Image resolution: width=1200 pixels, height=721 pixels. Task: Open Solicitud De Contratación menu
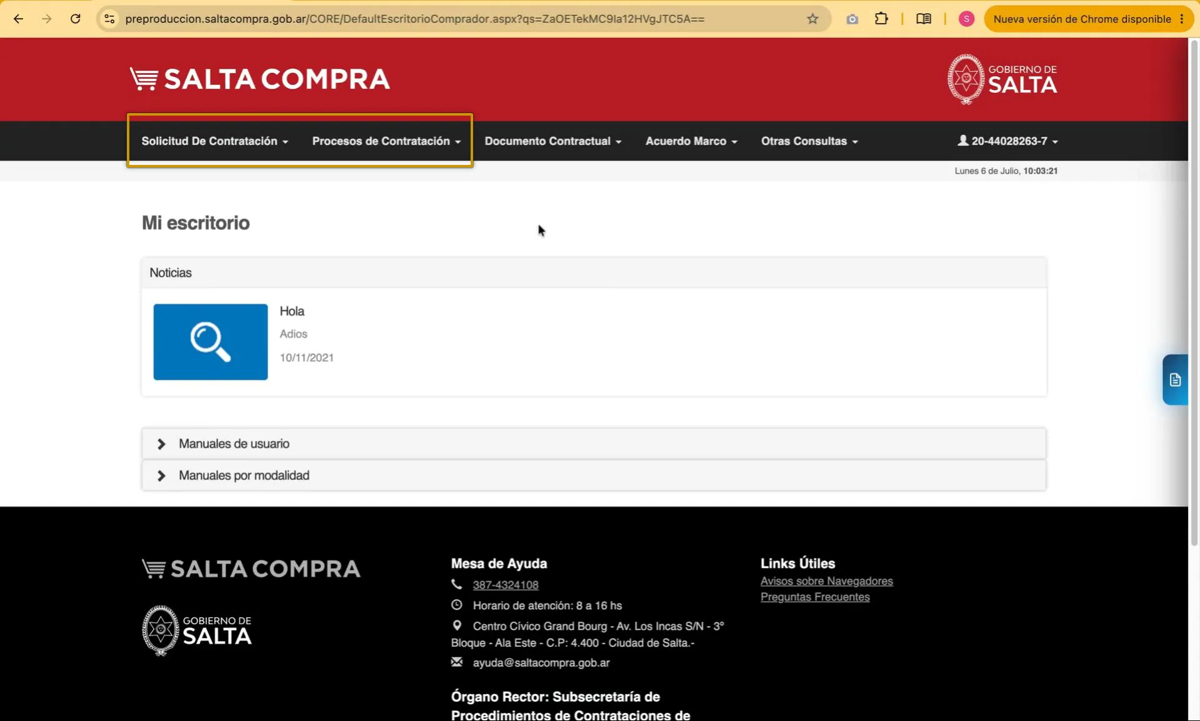pos(215,141)
